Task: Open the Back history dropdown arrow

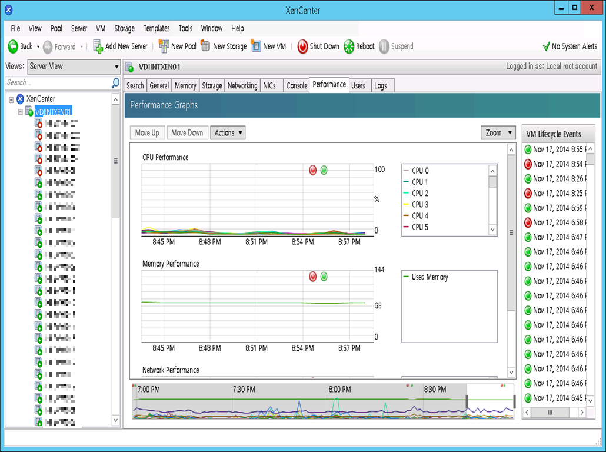Action: coord(38,46)
